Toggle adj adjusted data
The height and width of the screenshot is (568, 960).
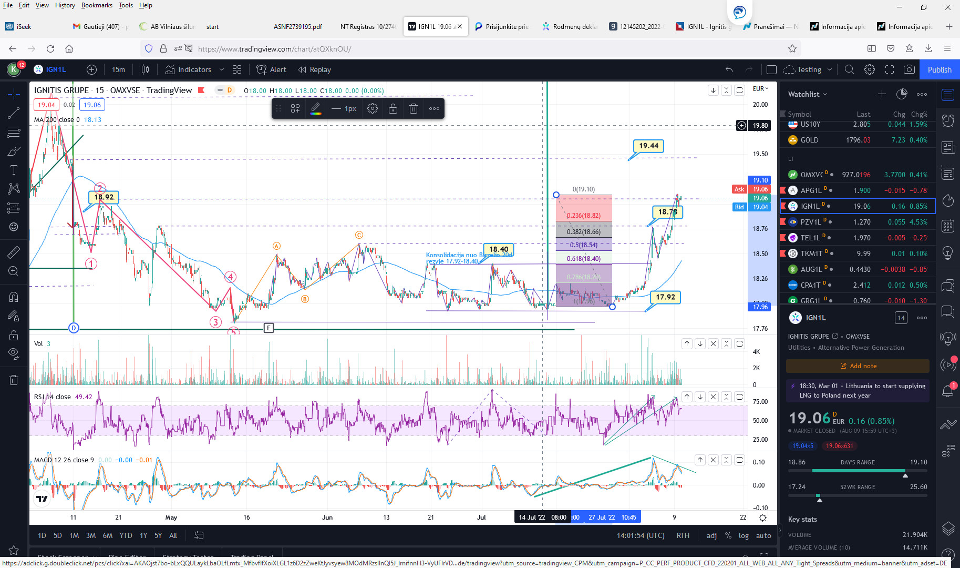click(711, 535)
